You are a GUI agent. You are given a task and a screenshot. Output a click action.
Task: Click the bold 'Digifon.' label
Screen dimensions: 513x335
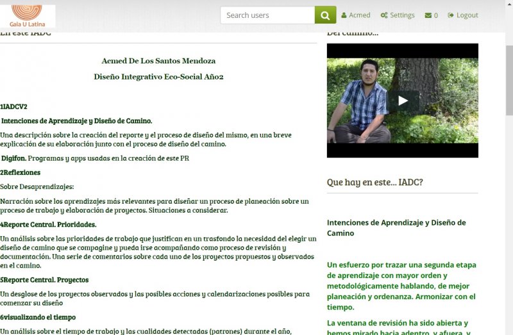tap(13, 158)
